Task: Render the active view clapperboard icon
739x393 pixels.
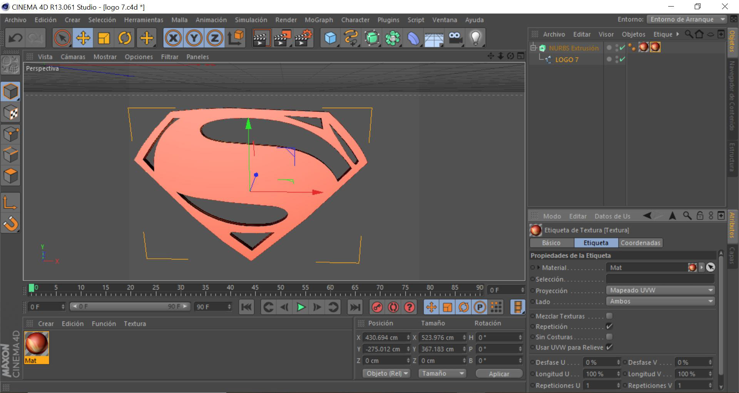Action: click(262, 38)
